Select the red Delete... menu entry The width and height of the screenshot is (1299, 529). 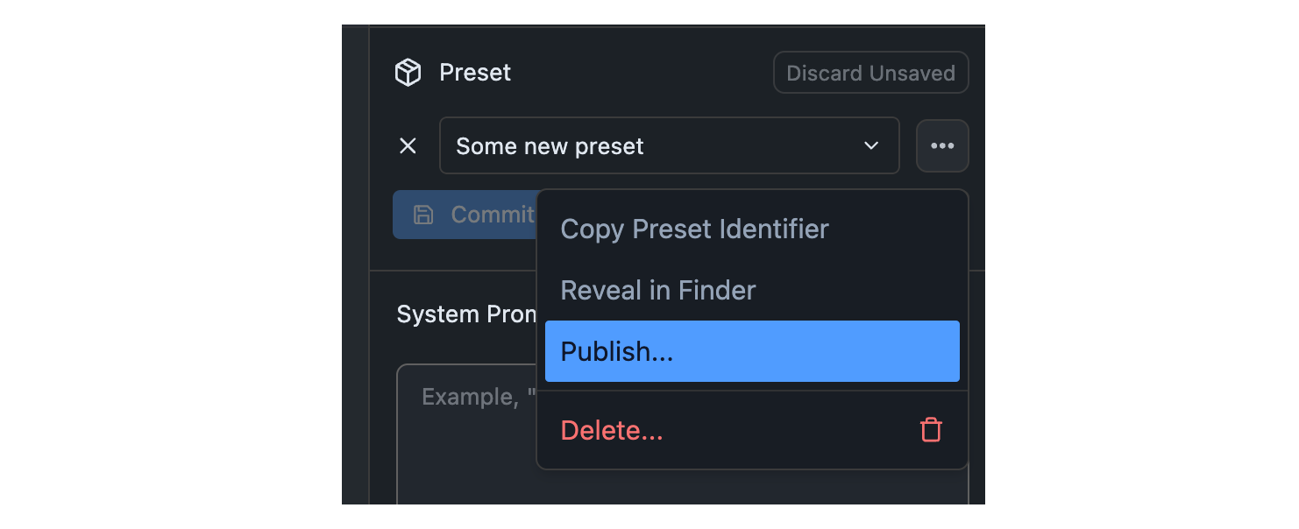612,431
